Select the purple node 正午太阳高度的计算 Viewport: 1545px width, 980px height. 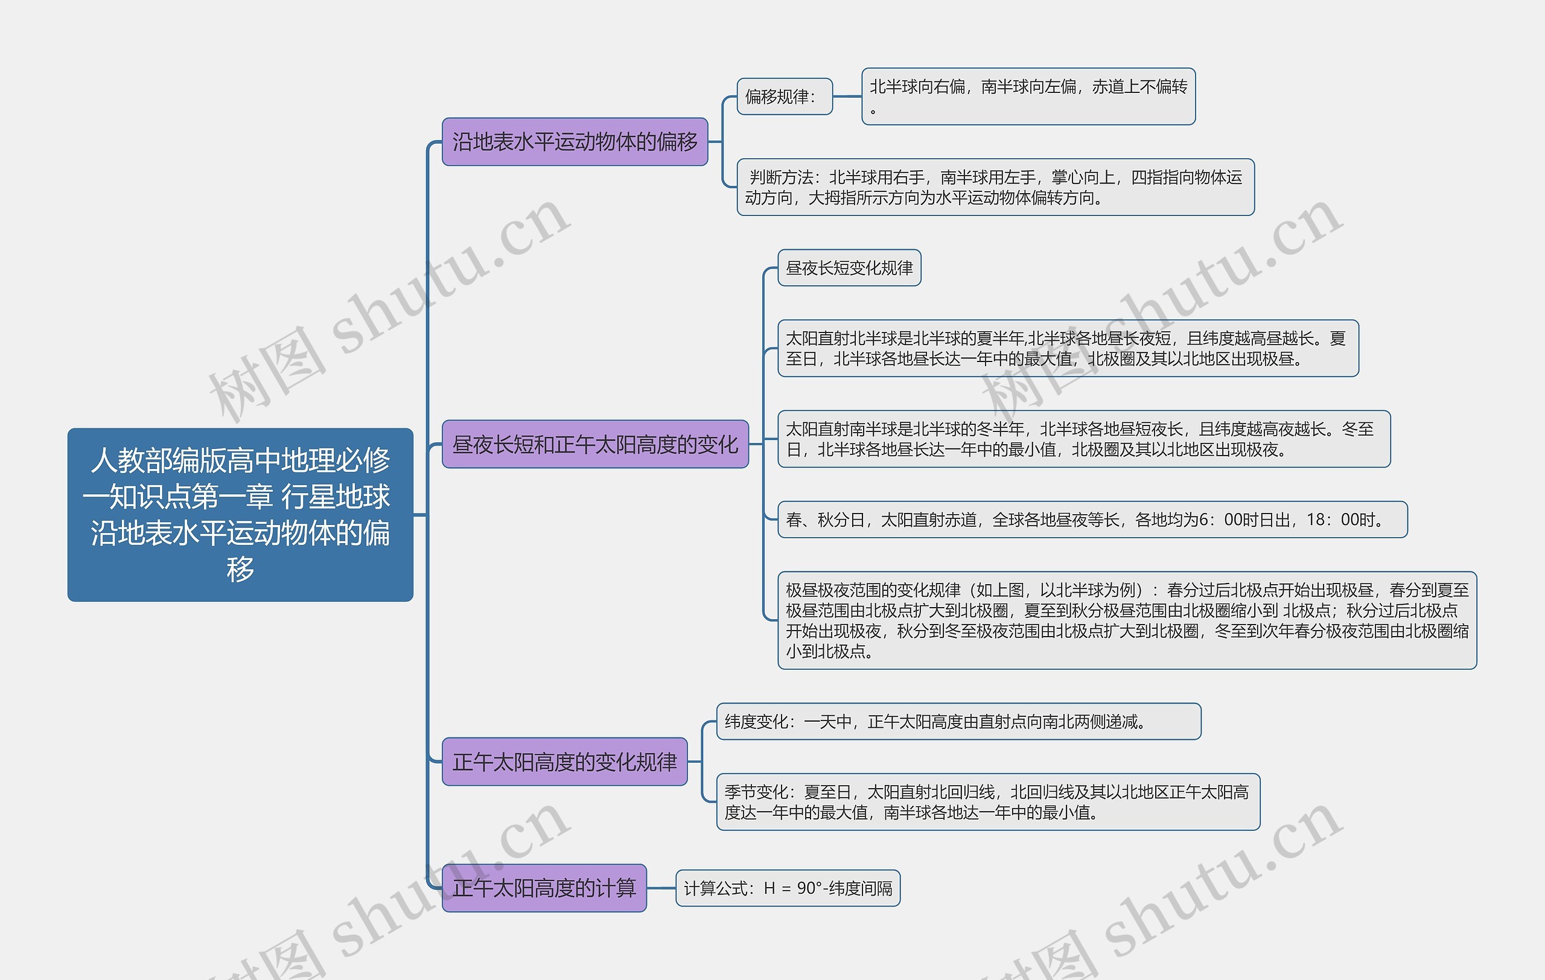(x=544, y=888)
